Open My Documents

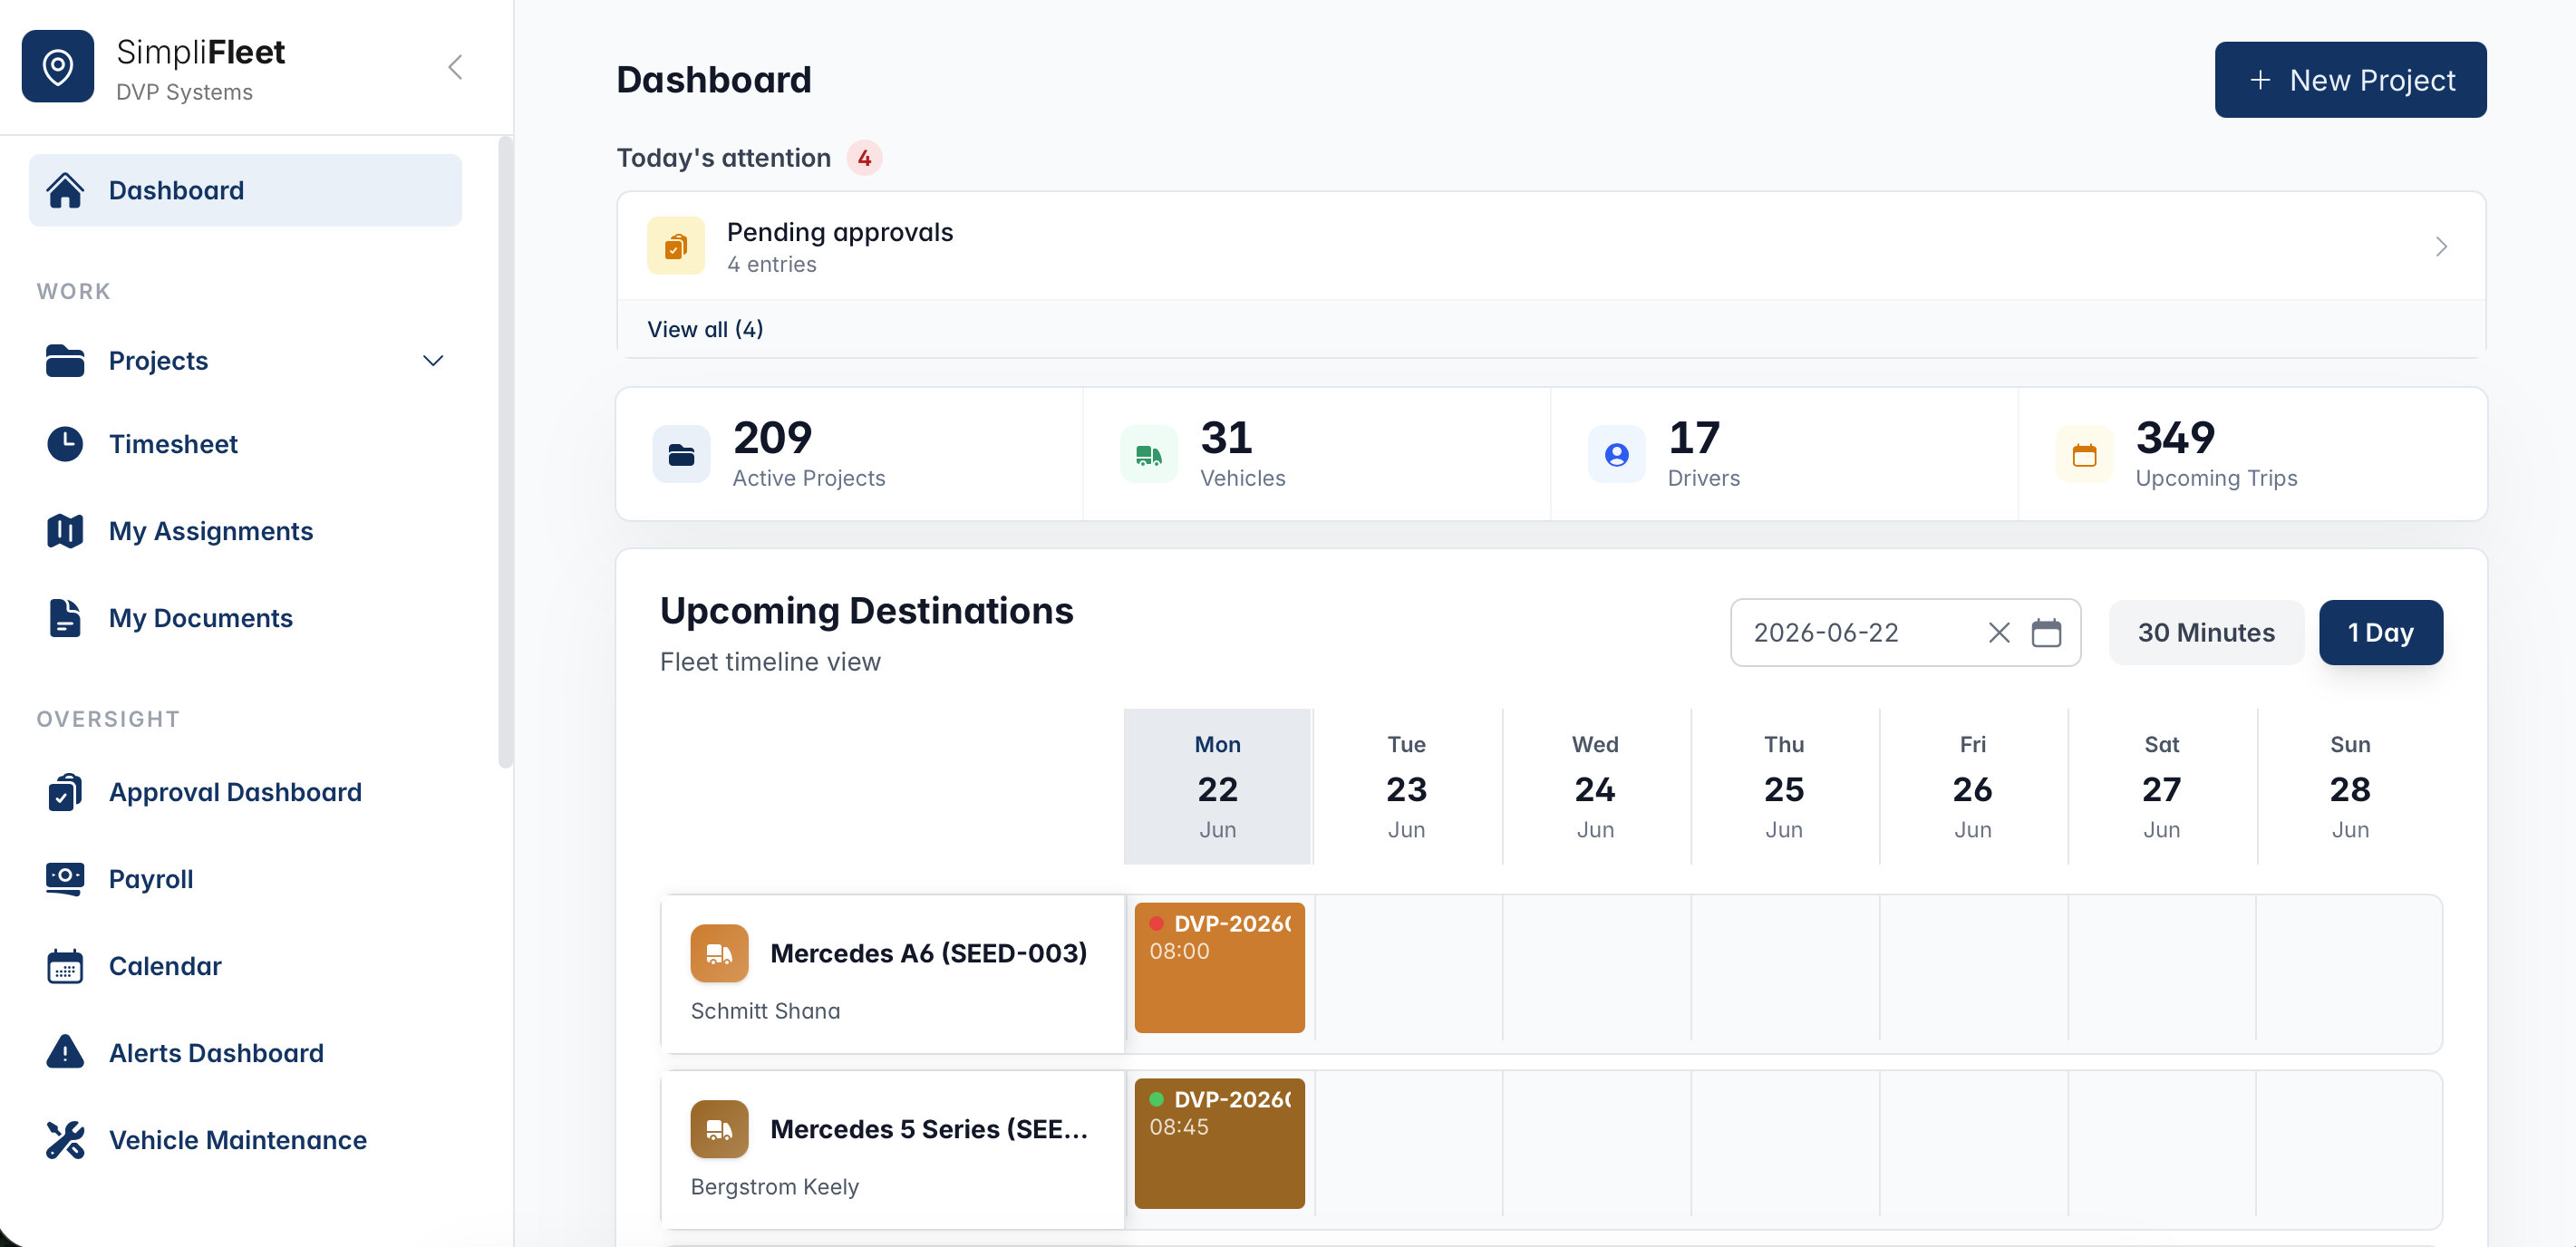(201, 618)
